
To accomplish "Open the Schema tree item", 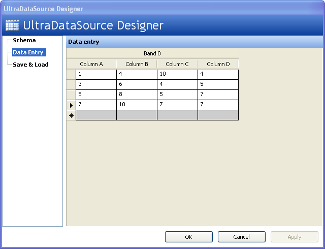I will point(24,40).
